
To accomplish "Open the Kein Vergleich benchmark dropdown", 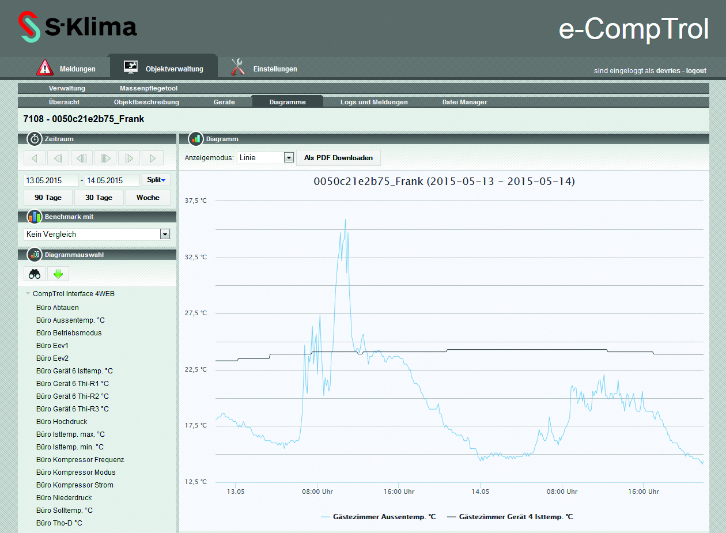I will 165,235.
